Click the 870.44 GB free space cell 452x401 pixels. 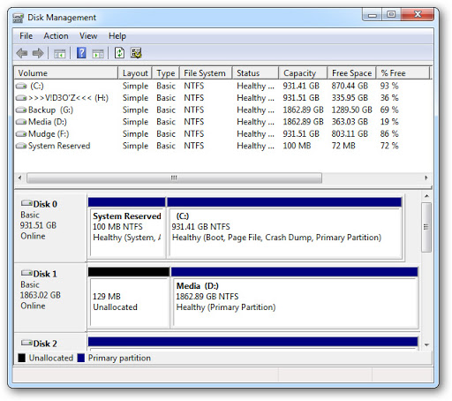[x=350, y=86]
